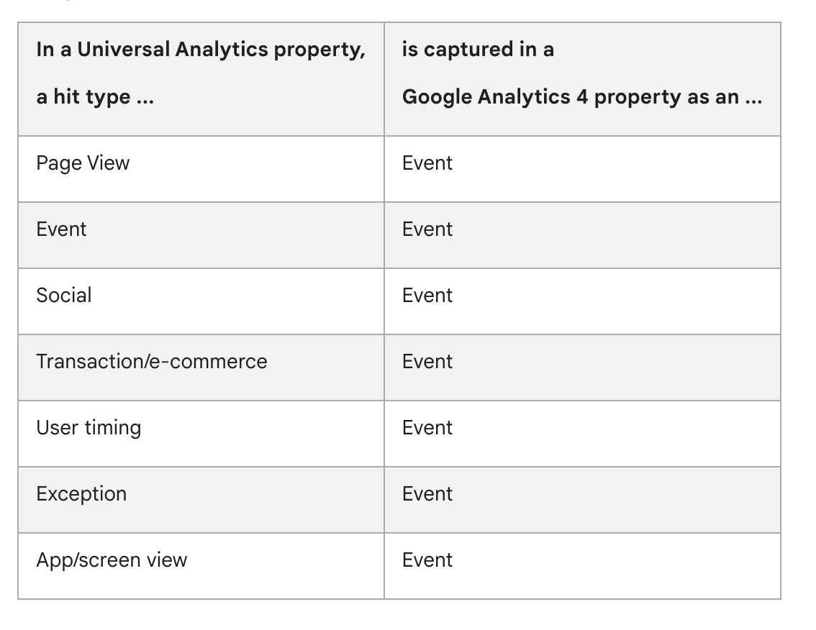Image resolution: width=816 pixels, height=630 pixels.
Task: Click 'Event' value in User timing row
Action: (x=427, y=428)
